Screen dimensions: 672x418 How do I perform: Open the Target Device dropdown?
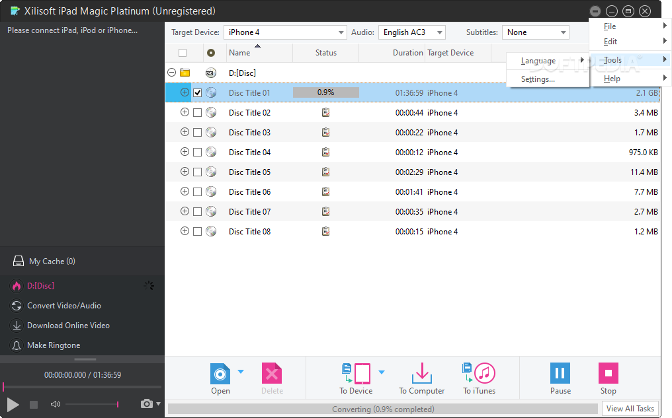pyautogui.click(x=285, y=32)
